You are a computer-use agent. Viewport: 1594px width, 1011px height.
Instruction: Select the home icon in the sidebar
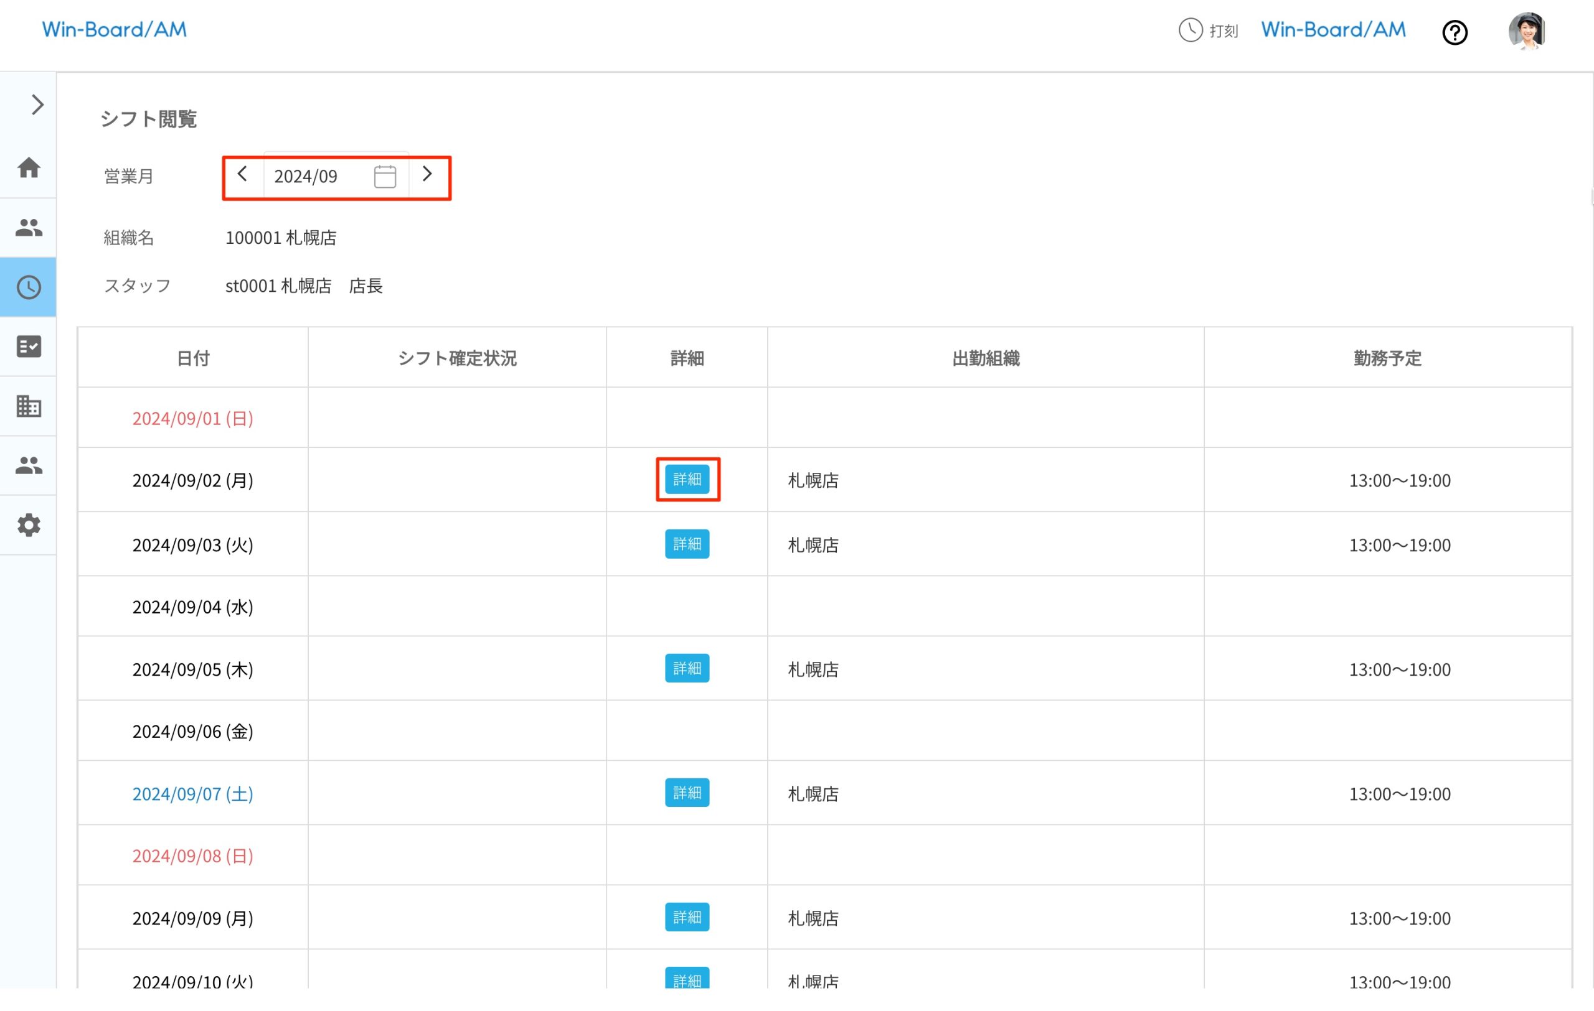coord(28,169)
